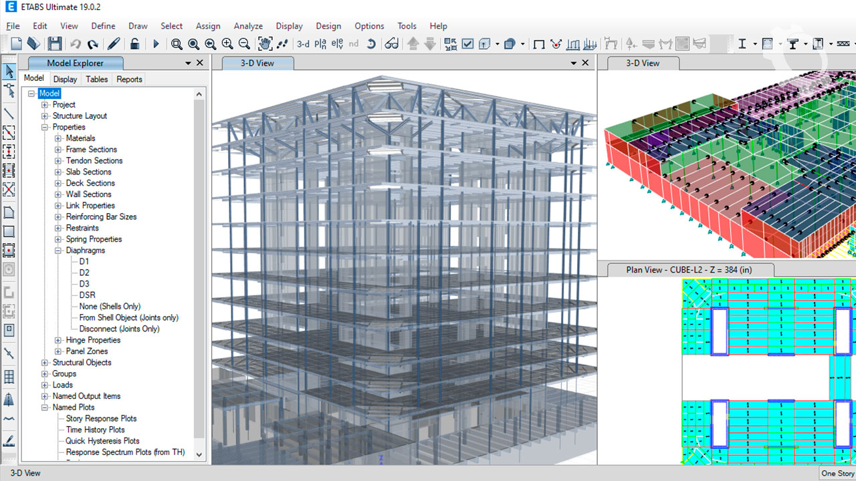
Task: Expand the Structural Objects node
Action: (x=45, y=363)
